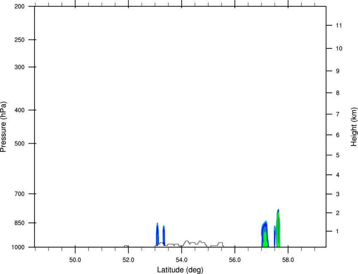Click the 54.0 latitude tick label
Screen dimensions: 358x274
182,260
